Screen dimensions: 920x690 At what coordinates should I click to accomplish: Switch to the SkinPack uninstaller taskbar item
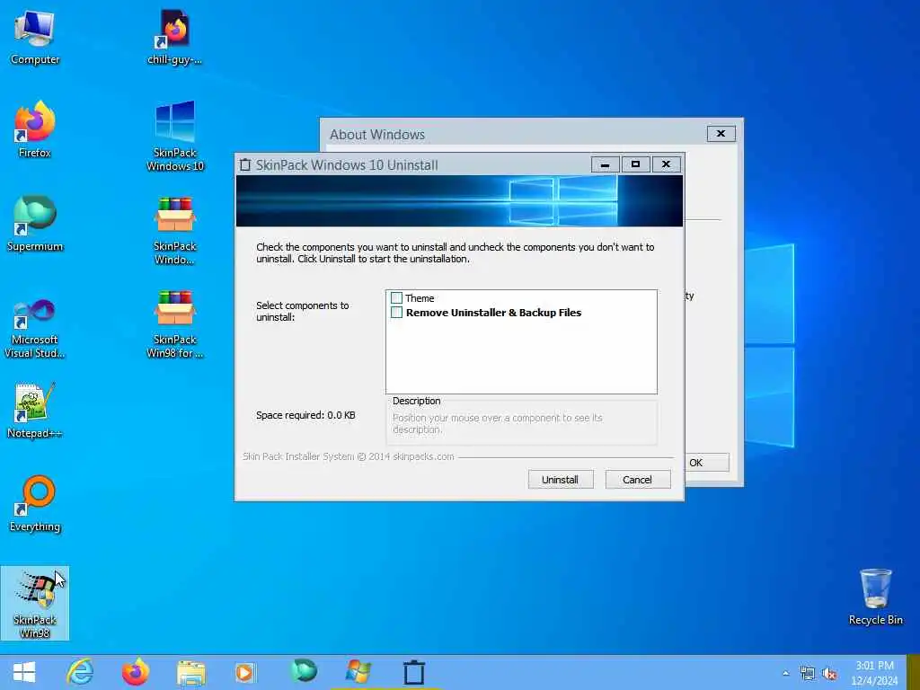[413, 672]
